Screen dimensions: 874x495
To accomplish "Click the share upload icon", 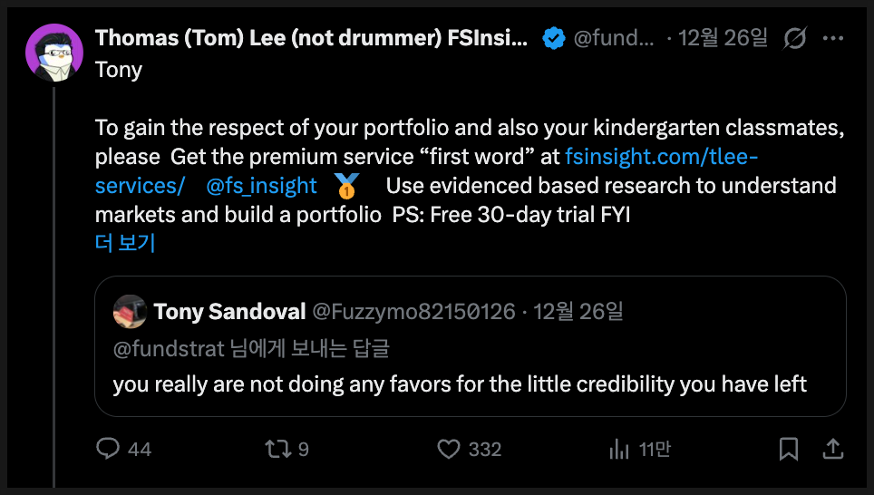I will point(831,449).
